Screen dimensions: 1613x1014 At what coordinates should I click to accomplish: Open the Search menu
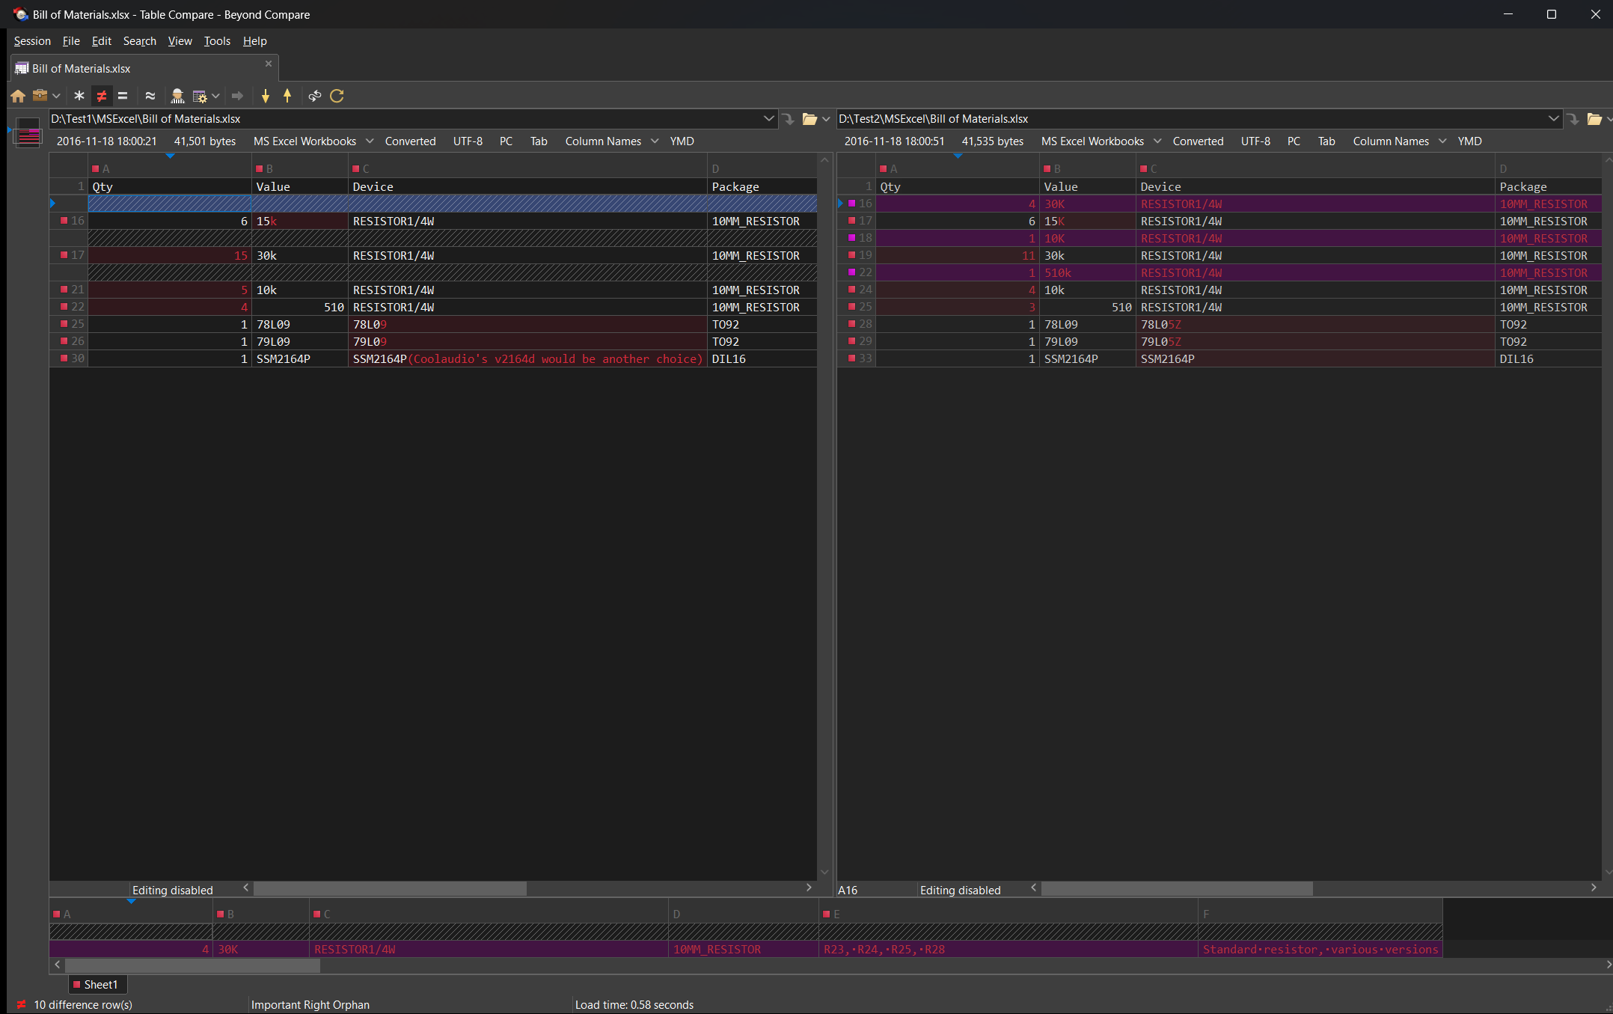[x=140, y=41]
